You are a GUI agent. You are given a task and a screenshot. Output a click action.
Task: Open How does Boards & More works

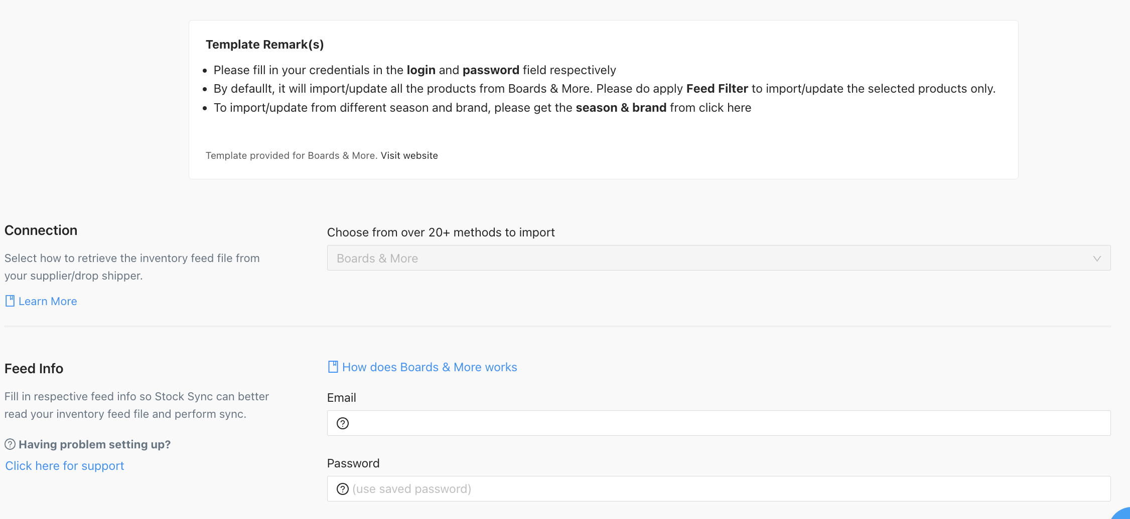[429, 366]
